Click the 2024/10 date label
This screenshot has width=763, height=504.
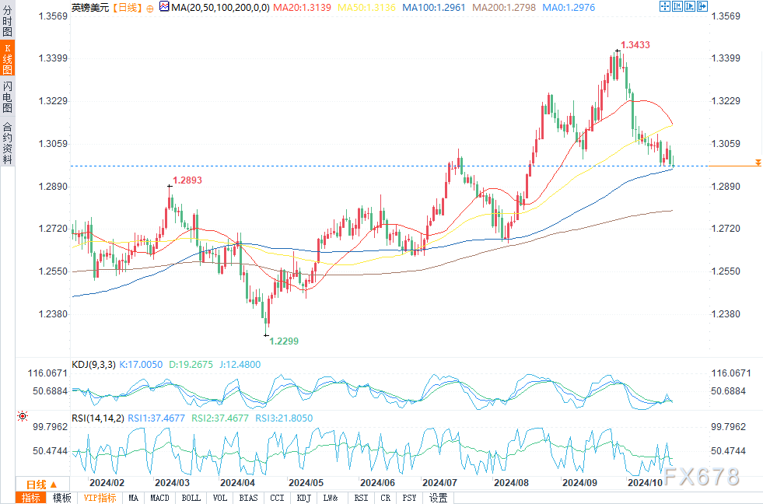(646, 482)
